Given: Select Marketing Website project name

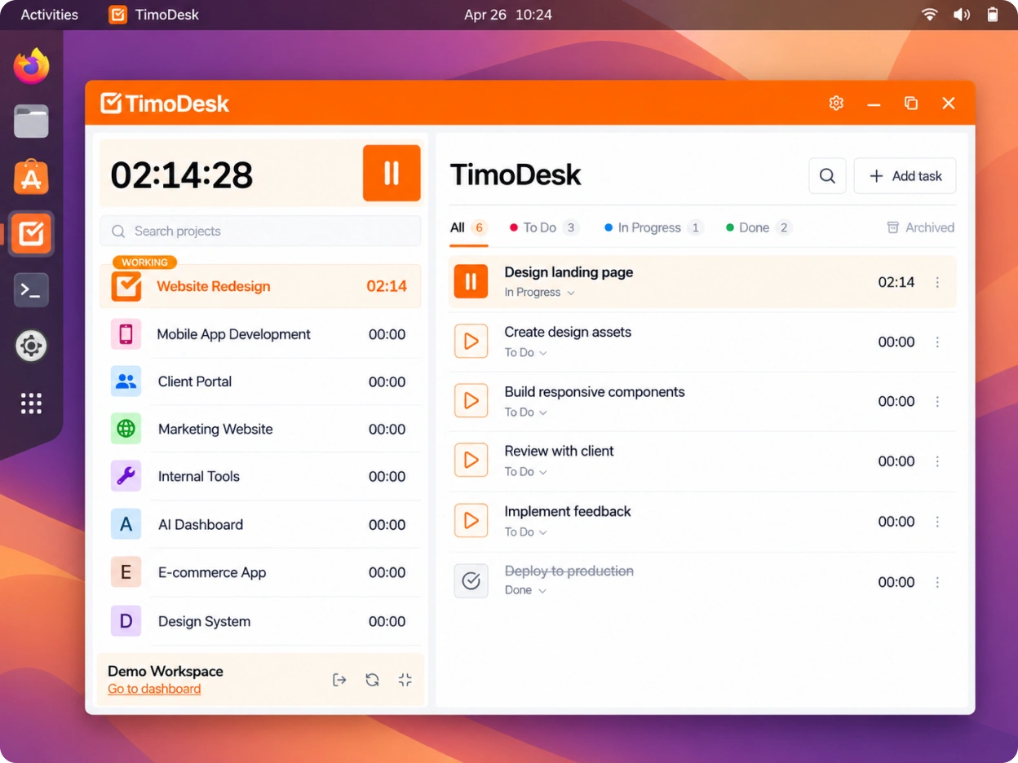Looking at the screenshot, I should coord(215,429).
